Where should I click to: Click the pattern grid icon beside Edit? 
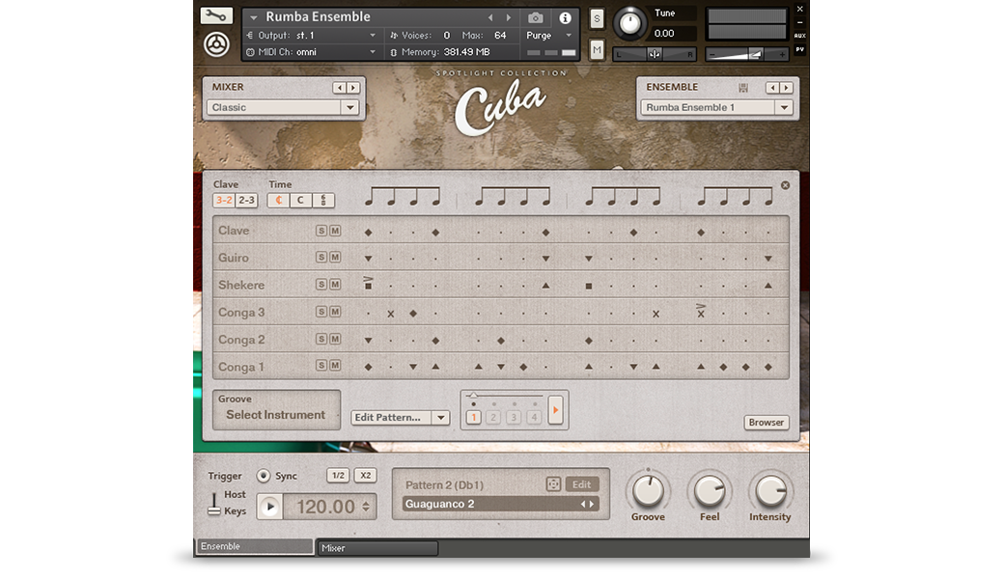pos(553,484)
